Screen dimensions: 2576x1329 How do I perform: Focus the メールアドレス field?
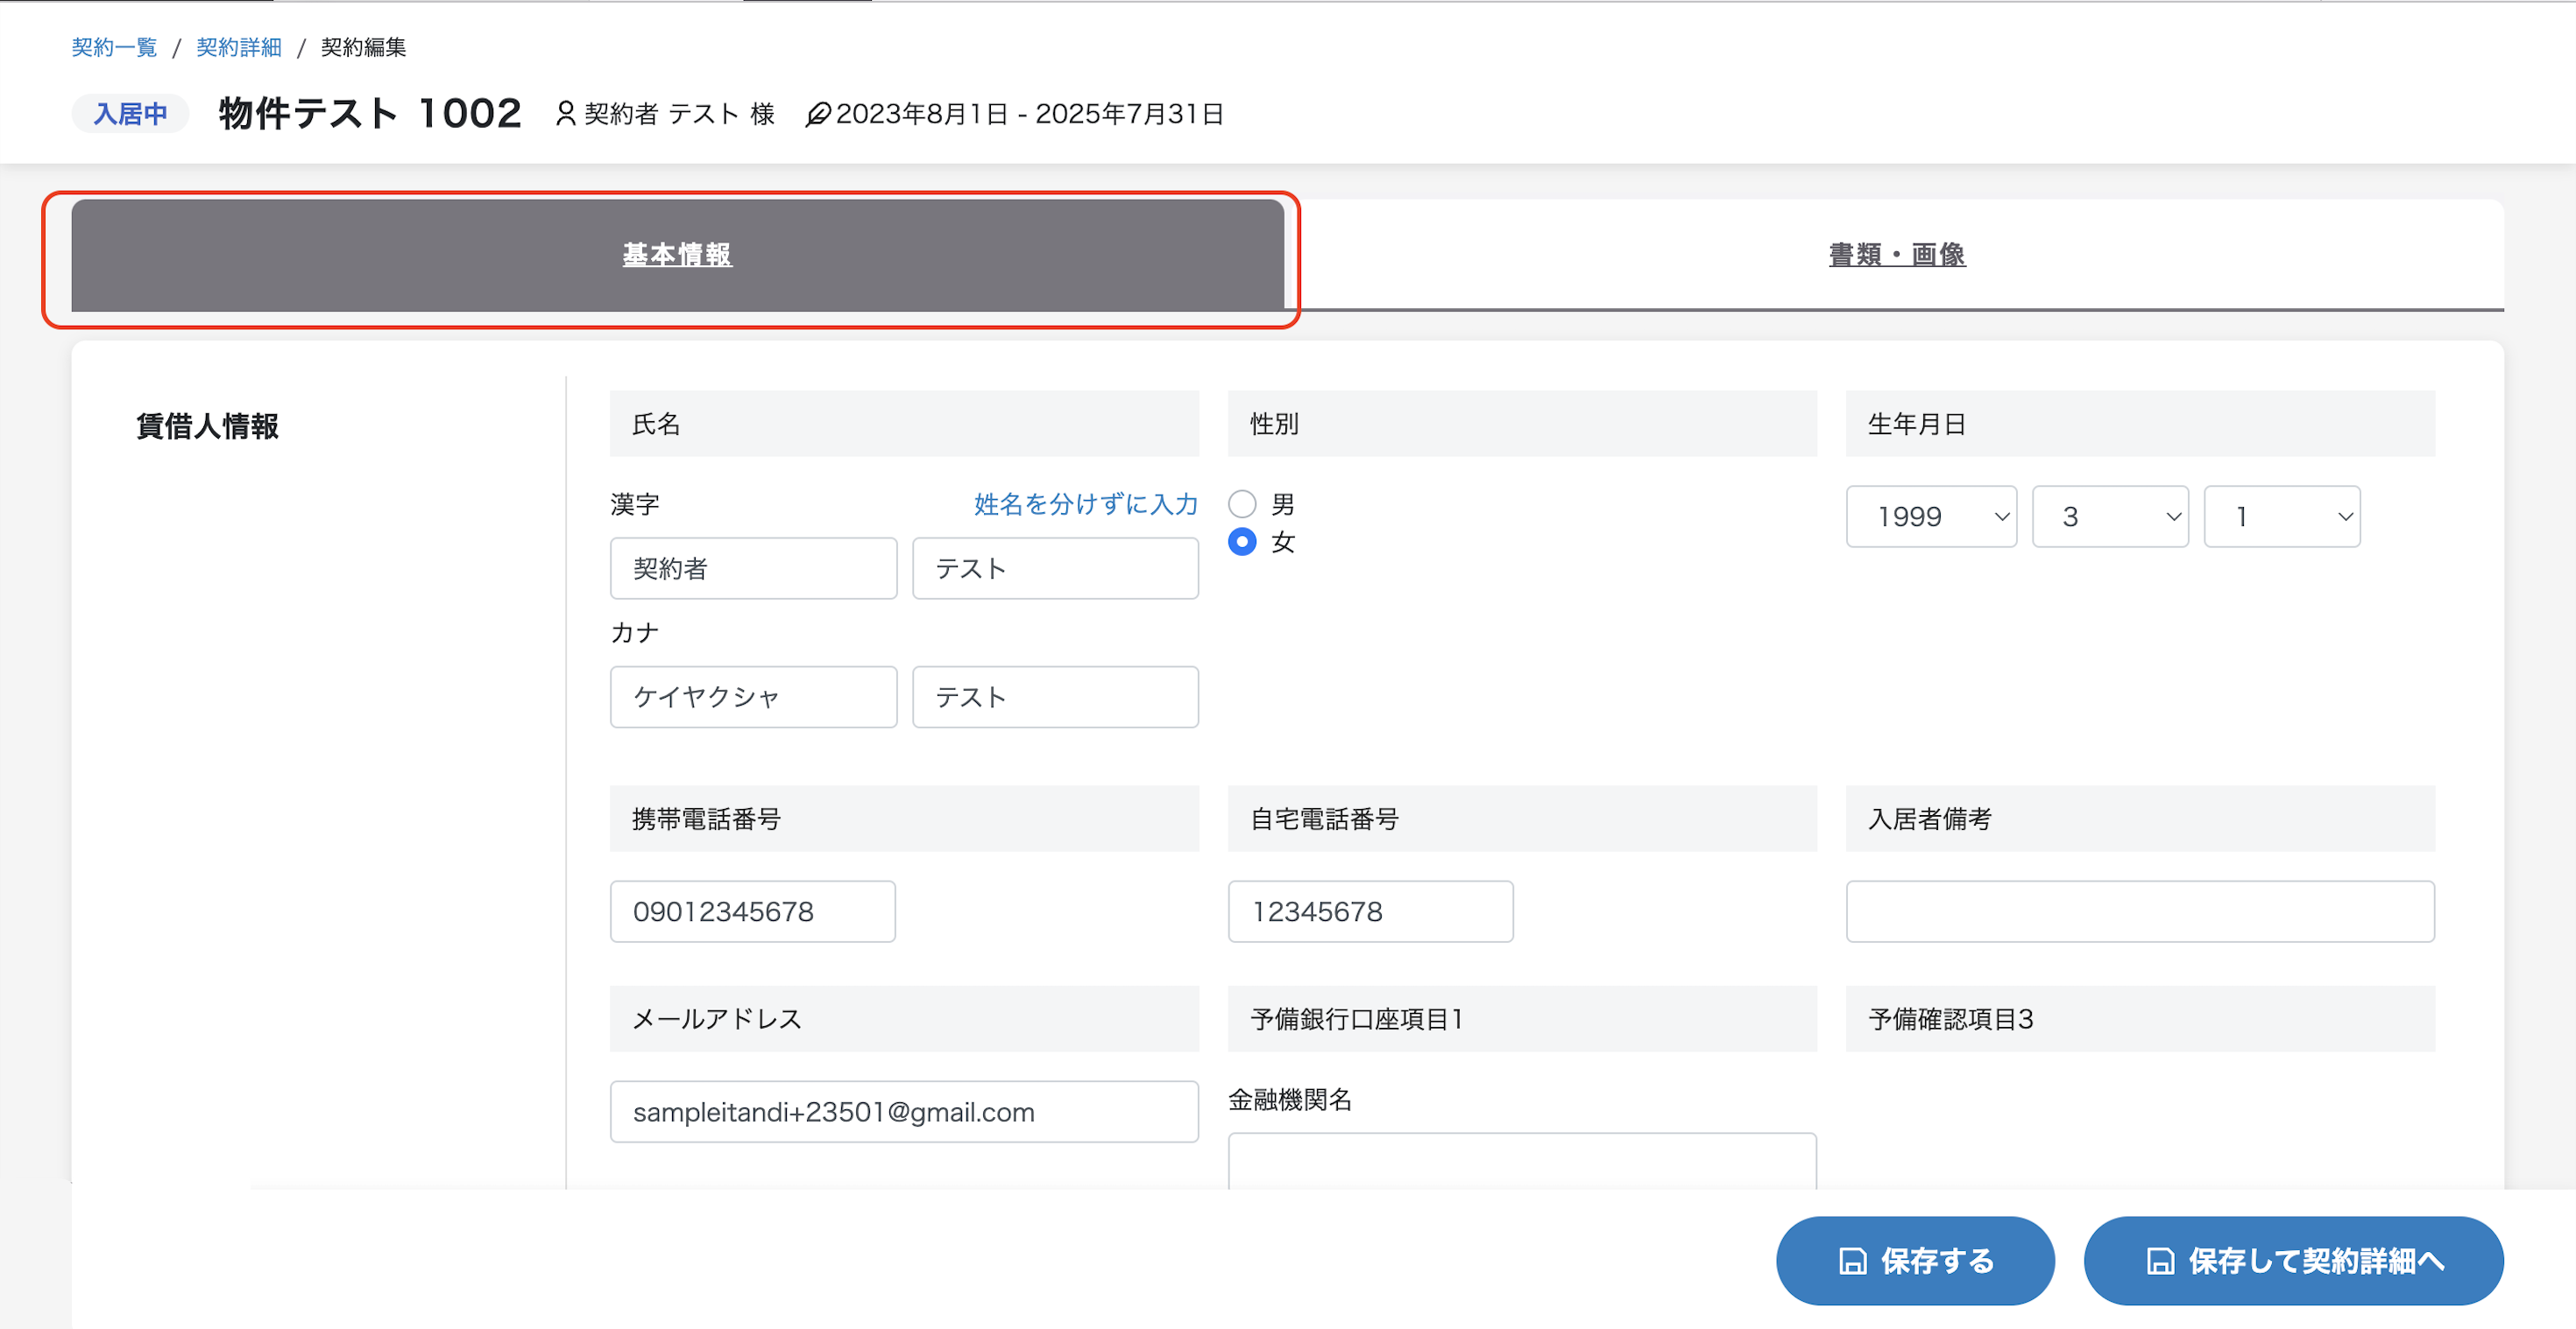[904, 1111]
